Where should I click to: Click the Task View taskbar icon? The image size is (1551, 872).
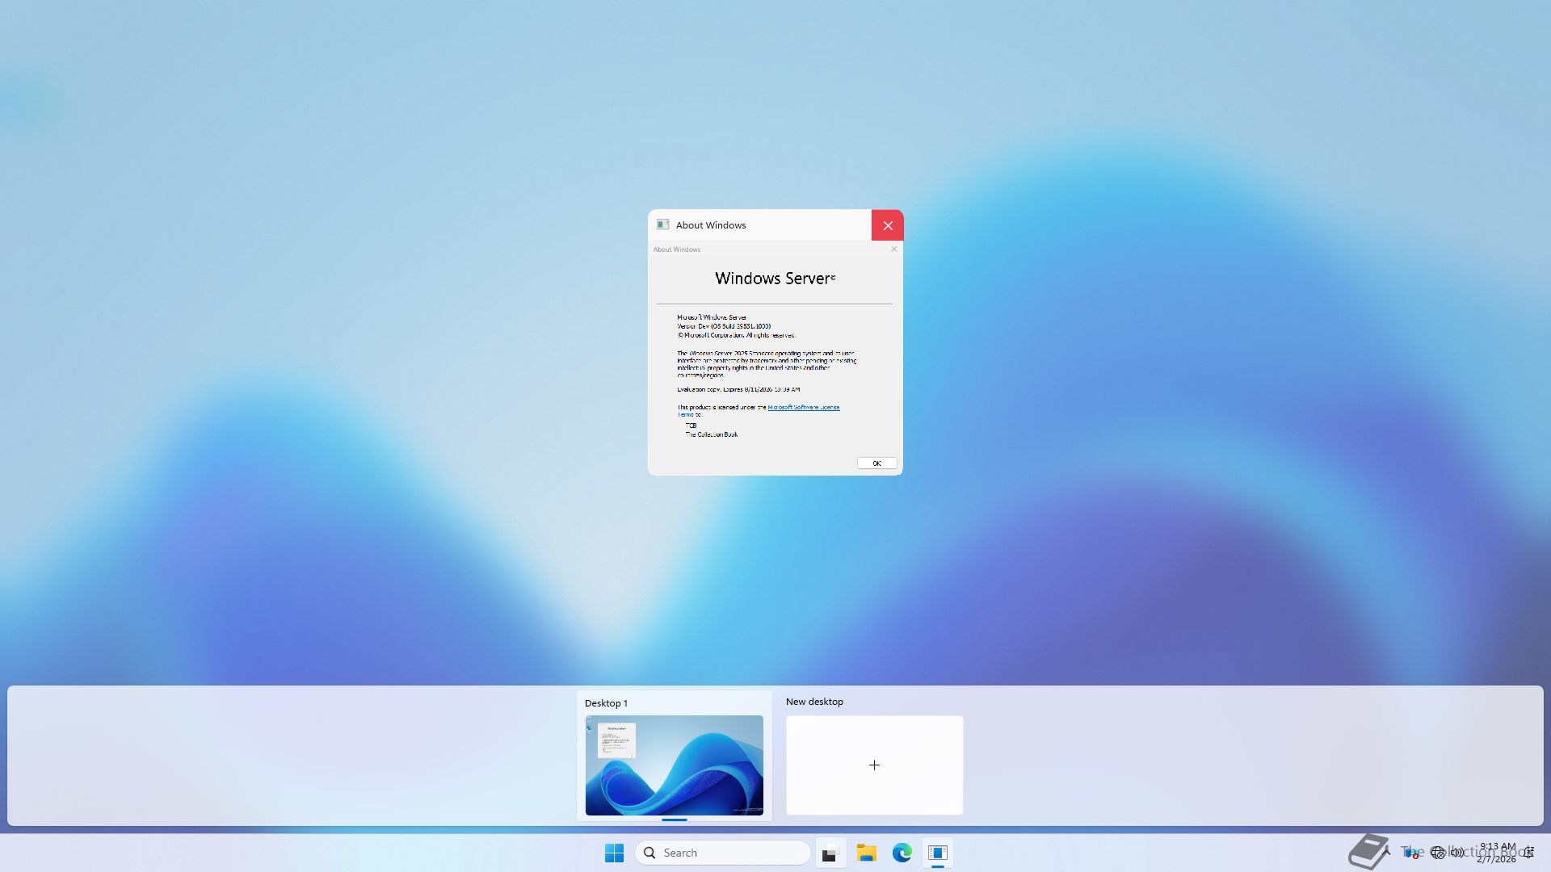[830, 853]
